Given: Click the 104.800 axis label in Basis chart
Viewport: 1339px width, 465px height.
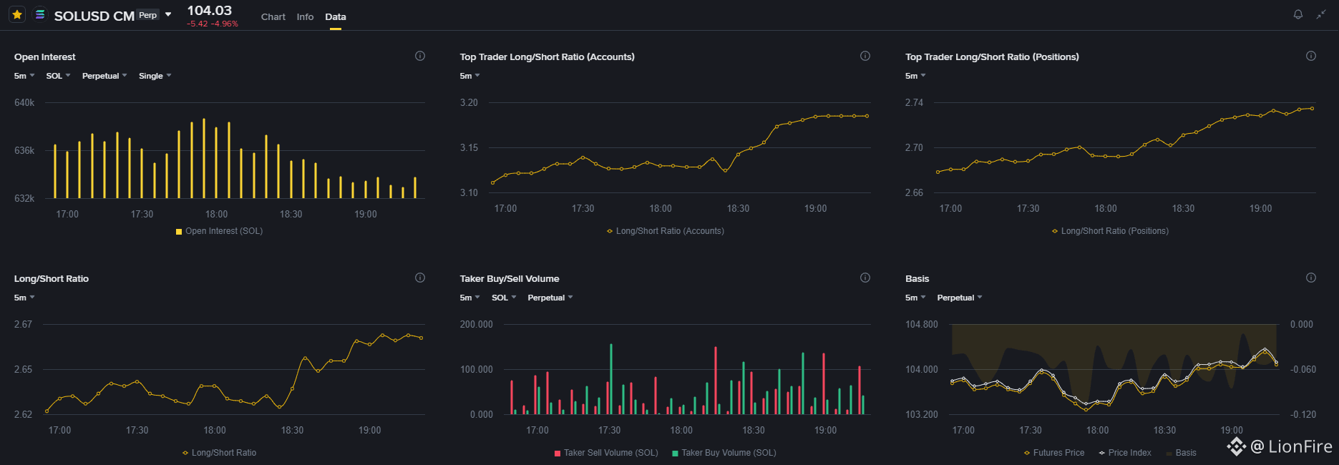Looking at the screenshot, I should 922,324.
